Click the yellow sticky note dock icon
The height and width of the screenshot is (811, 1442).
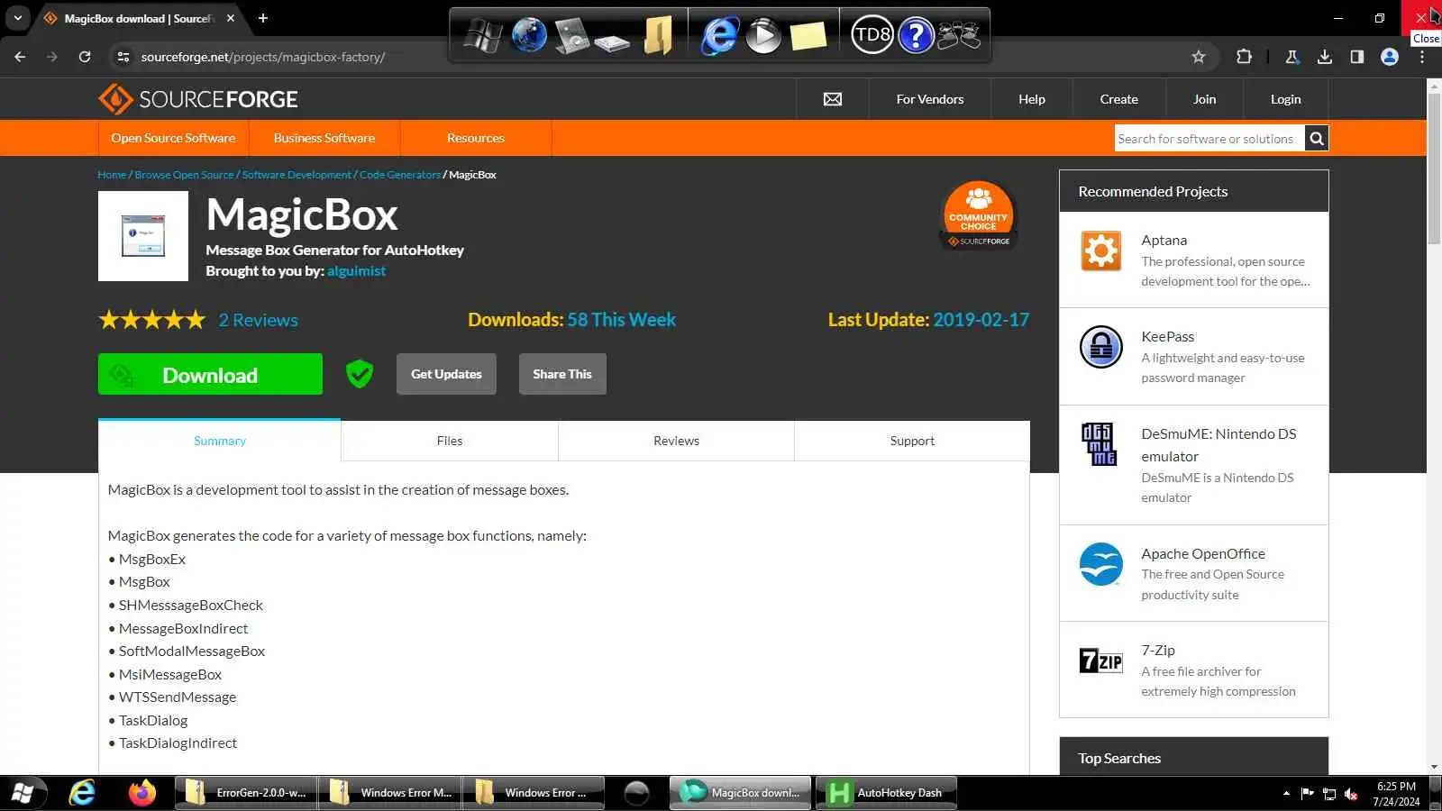[808, 36]
